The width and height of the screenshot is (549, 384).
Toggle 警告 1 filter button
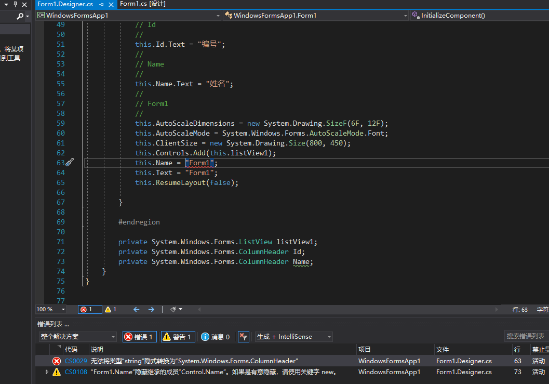point(178,337)
